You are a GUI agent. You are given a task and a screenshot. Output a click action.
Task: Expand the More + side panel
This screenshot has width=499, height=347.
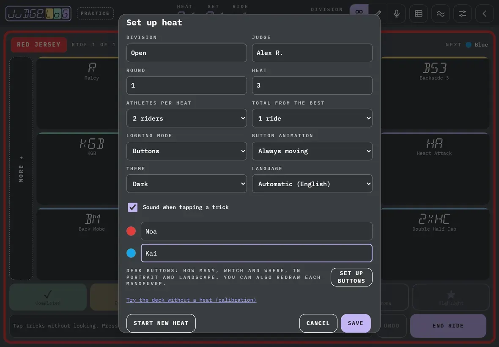pos(21,168)
